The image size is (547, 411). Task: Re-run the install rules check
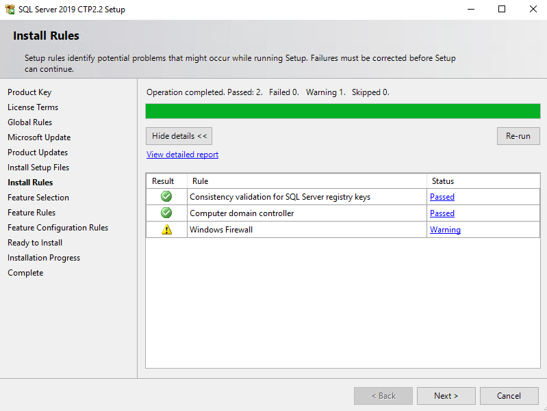click(x=518, y=136)
